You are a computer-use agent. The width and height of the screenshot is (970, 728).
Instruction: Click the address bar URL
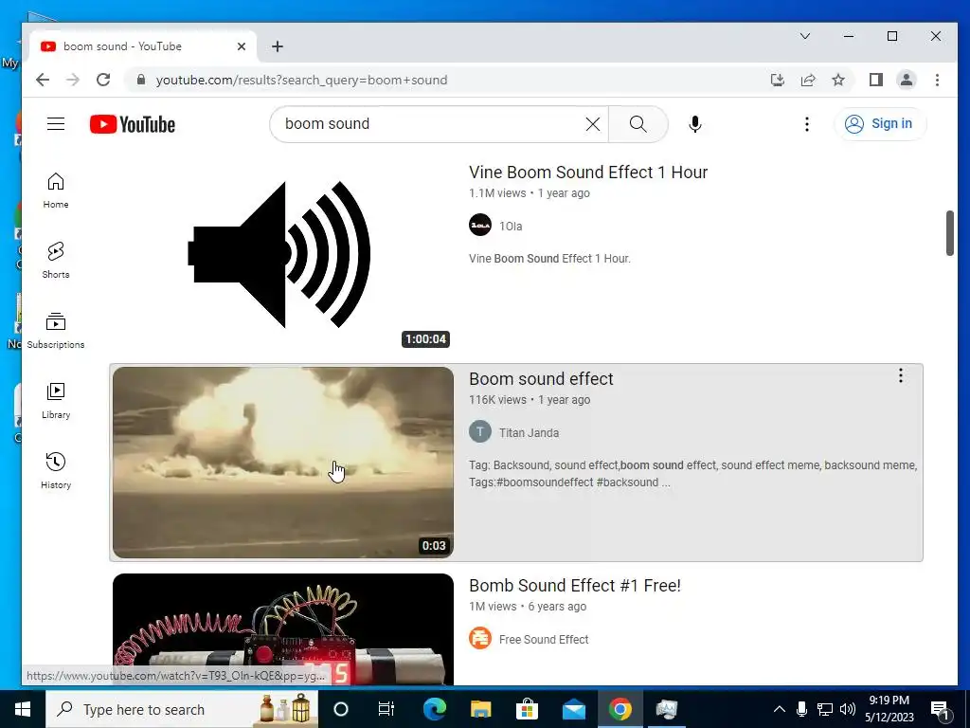tap(301, 80)
